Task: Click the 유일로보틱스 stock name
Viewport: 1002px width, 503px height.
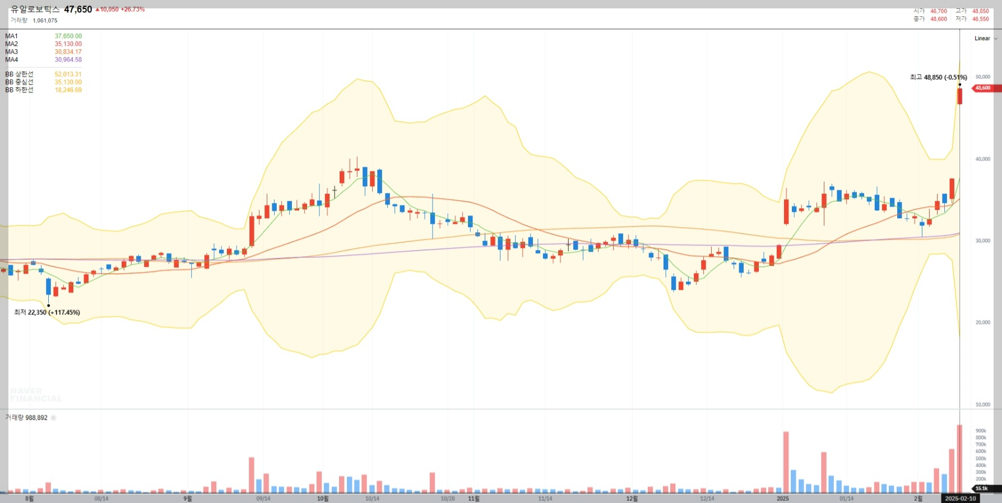Action: 35,10
